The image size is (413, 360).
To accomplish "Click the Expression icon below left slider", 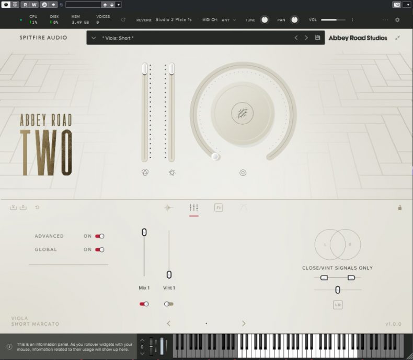I will click(x=145, y=172).
